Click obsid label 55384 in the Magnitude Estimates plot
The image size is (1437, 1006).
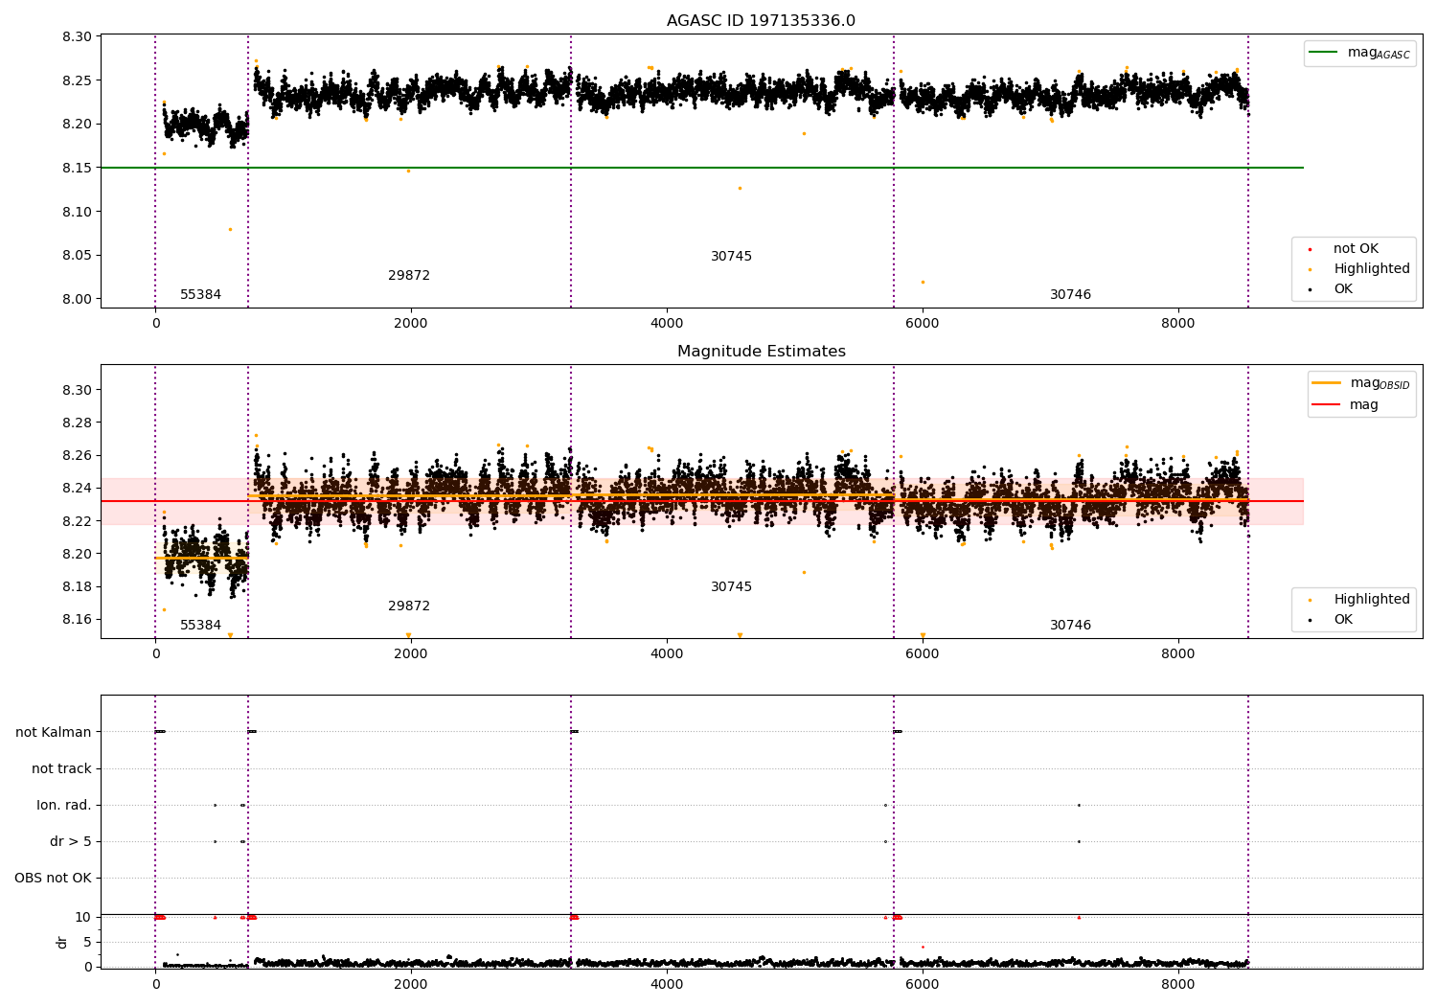tap(201, 626)
